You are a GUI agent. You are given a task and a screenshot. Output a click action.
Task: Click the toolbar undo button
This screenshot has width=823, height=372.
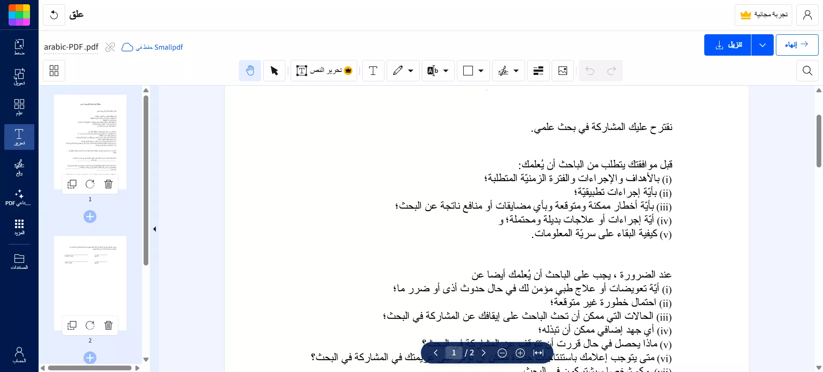pyautogui.click(x=590, y=71)
